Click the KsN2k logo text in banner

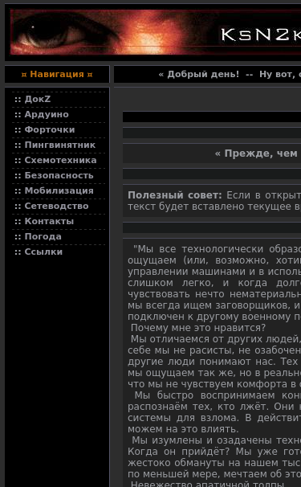pos(261,35)
